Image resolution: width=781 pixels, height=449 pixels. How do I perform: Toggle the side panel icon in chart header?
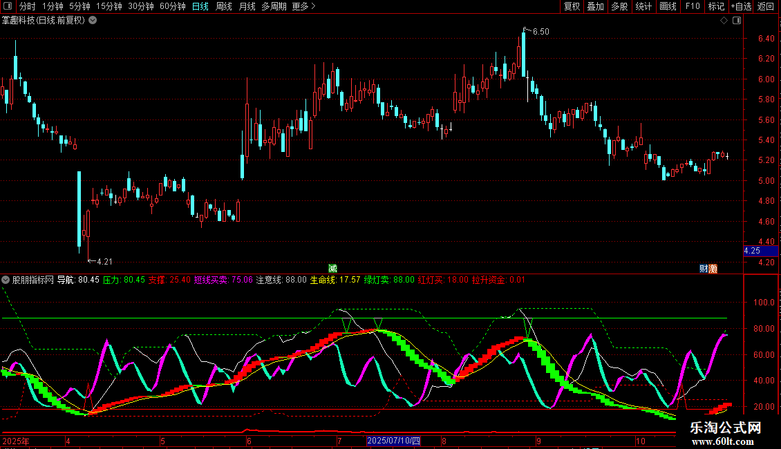click(737, 21)
